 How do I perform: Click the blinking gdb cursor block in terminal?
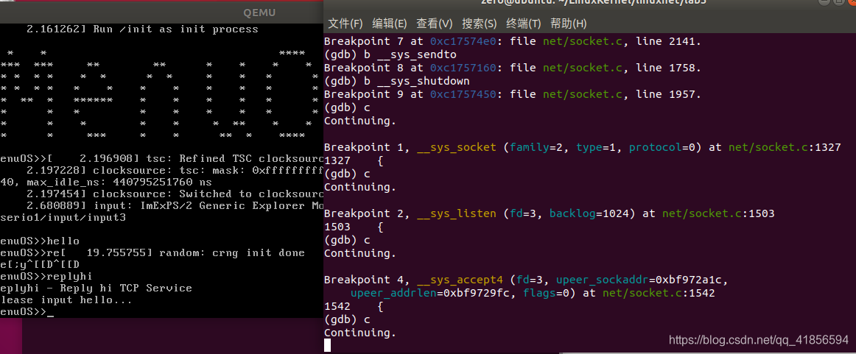[x=328, y=344]
